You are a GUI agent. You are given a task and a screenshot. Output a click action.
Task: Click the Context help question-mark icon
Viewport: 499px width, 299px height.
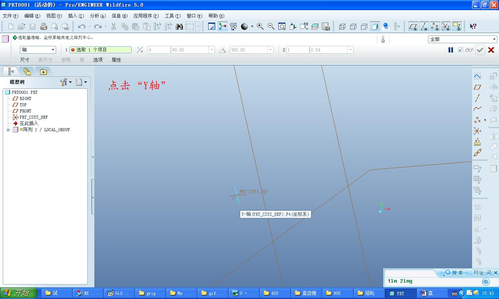473,26
